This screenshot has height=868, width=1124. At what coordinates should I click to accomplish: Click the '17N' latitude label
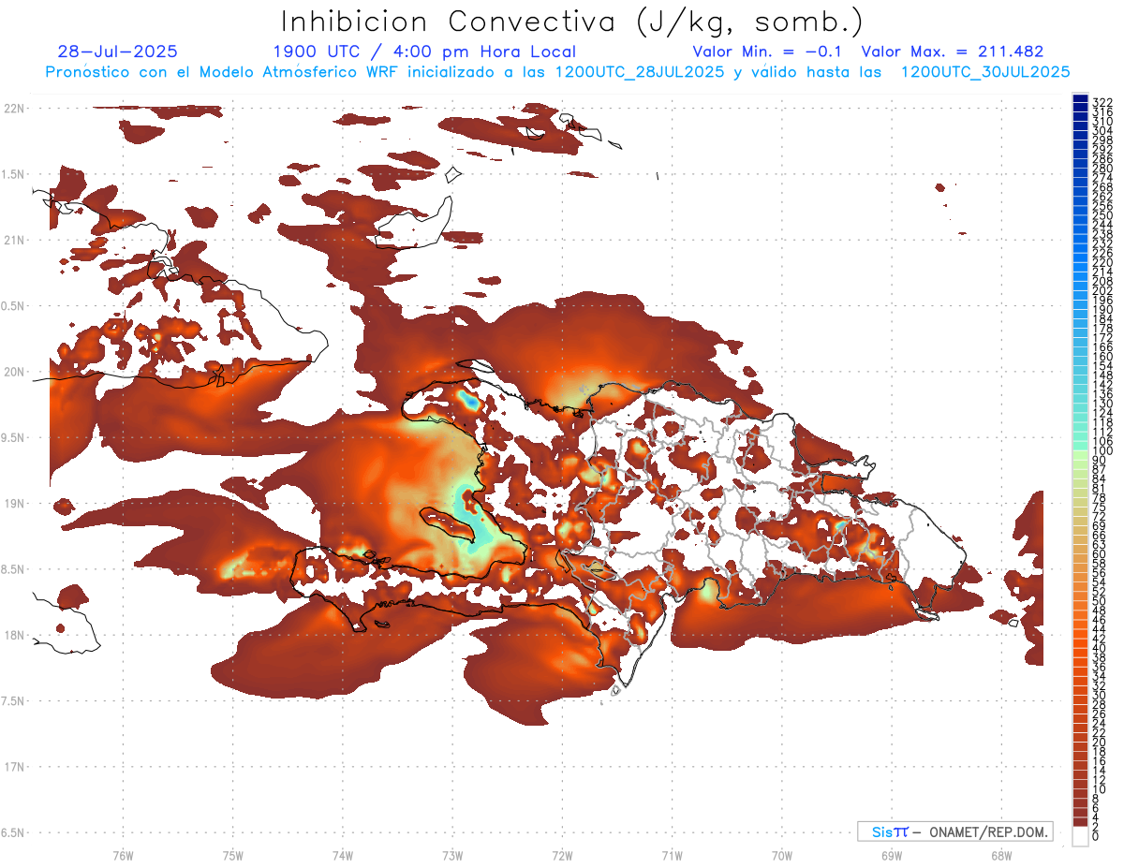point(14,767)
